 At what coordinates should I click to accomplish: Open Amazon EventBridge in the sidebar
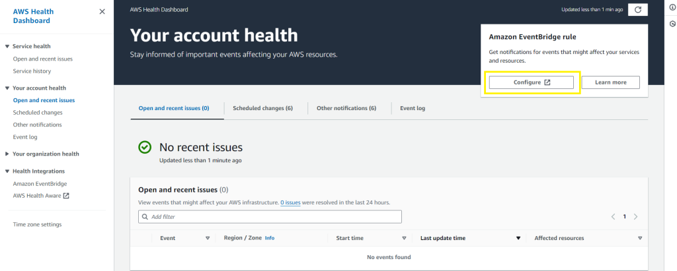click(x=40, y=183)
